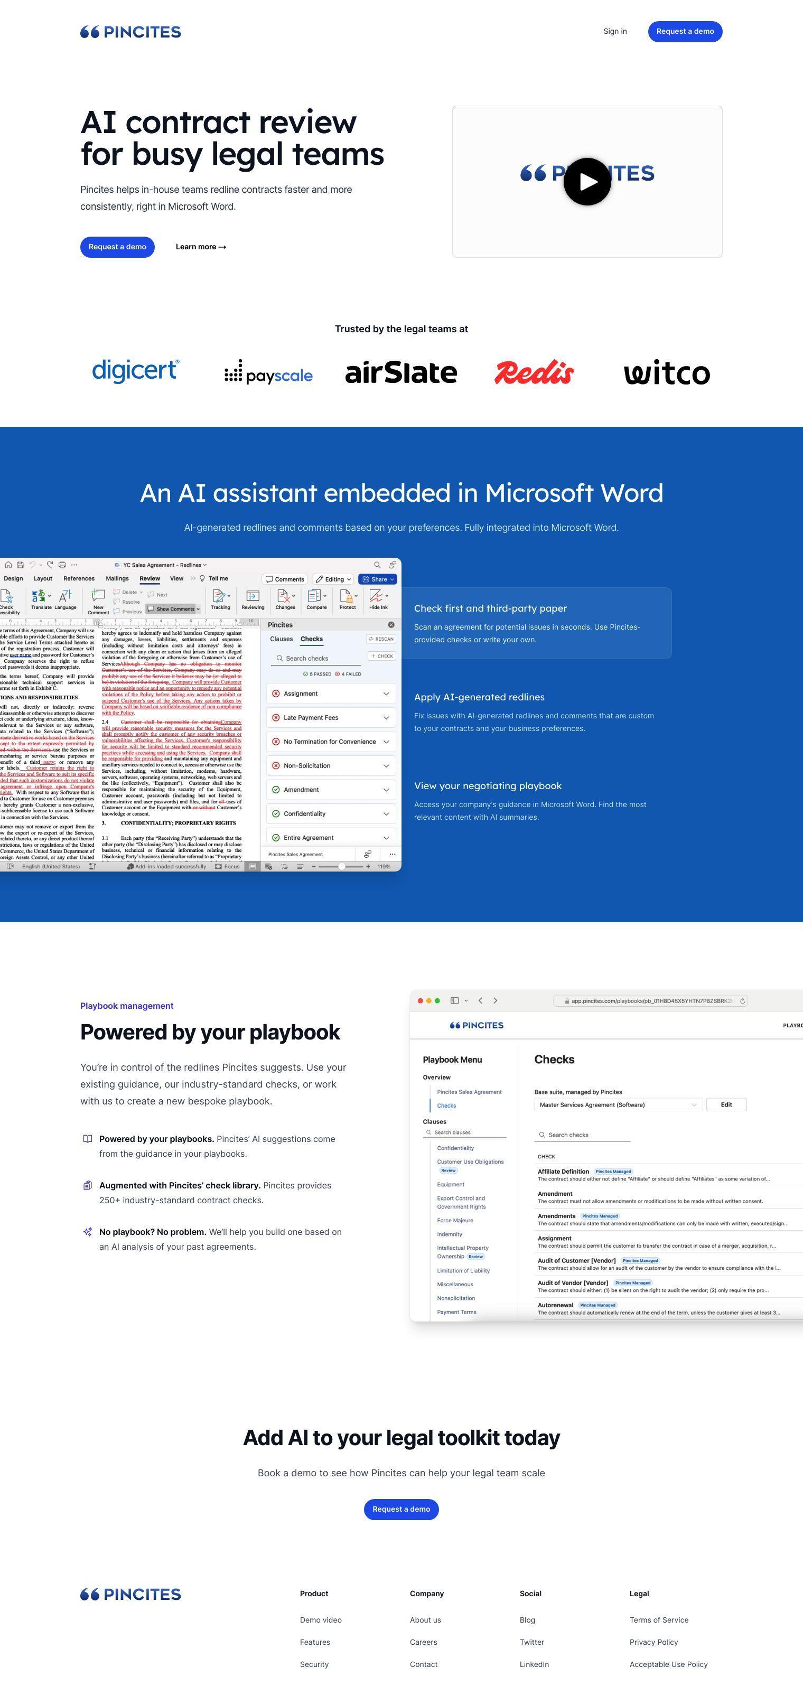Screen dimensions: 803x1705
Task: Click the Safari reload icon in address bar
Action: coord(743,1001)
